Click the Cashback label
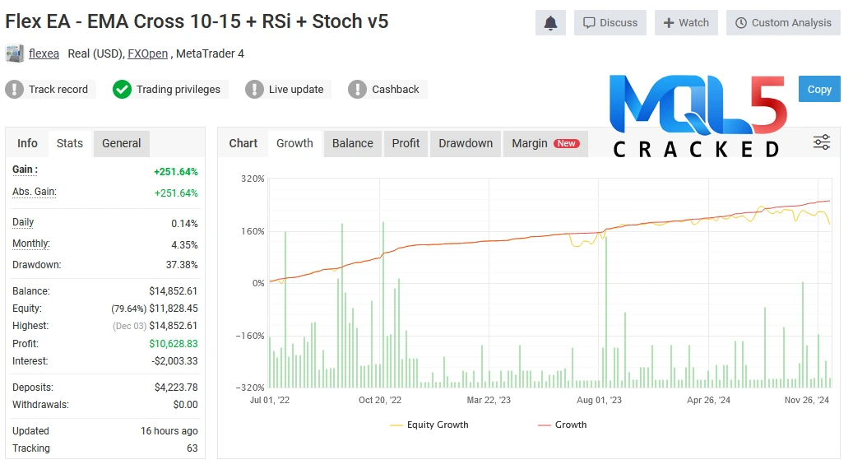Viewport: 853px width, 469px height. (396, 89)
